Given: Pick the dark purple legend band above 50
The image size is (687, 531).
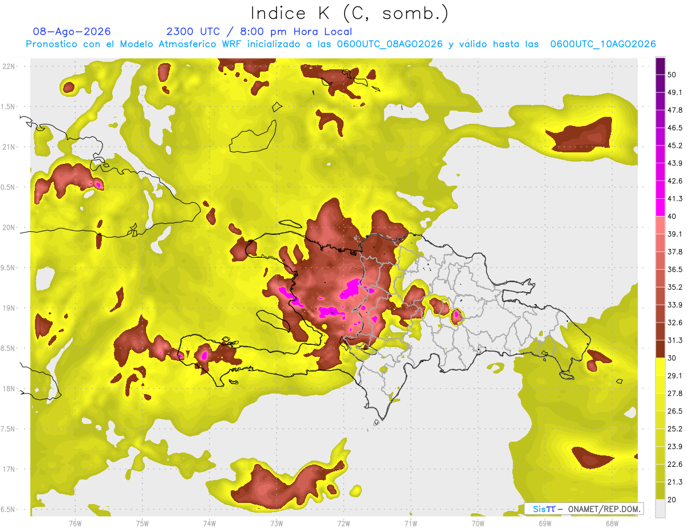Looking at the screenshot, I should click(660, 66).
